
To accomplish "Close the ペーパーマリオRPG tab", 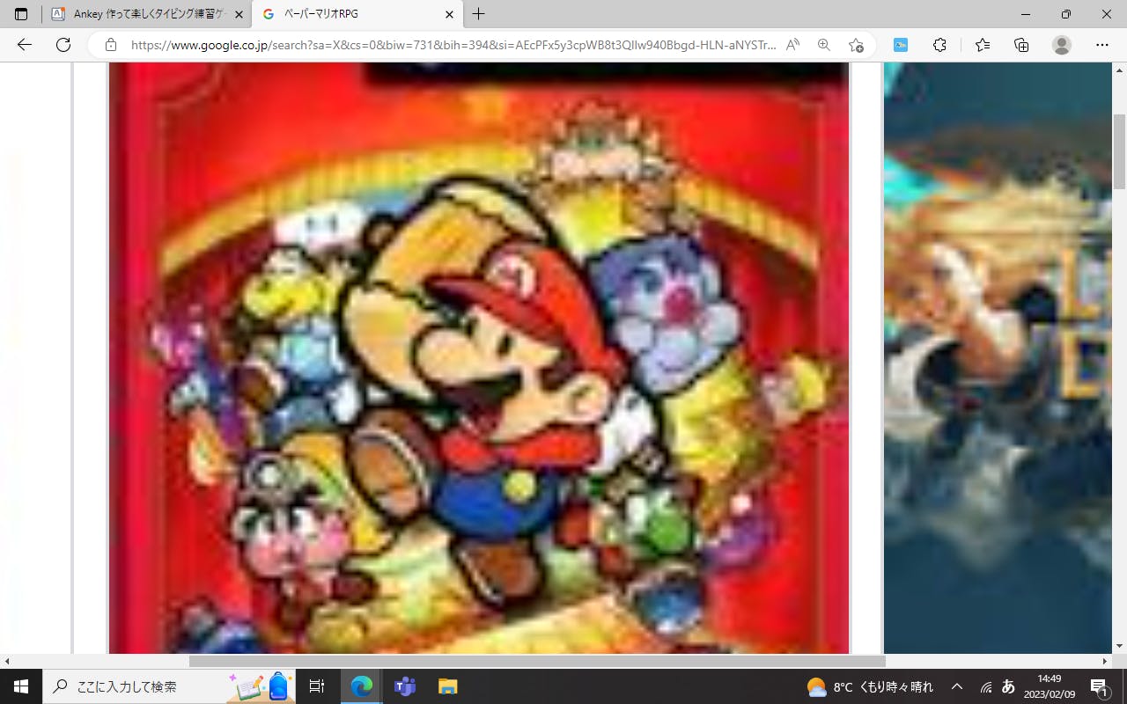I will pos(449,14).
